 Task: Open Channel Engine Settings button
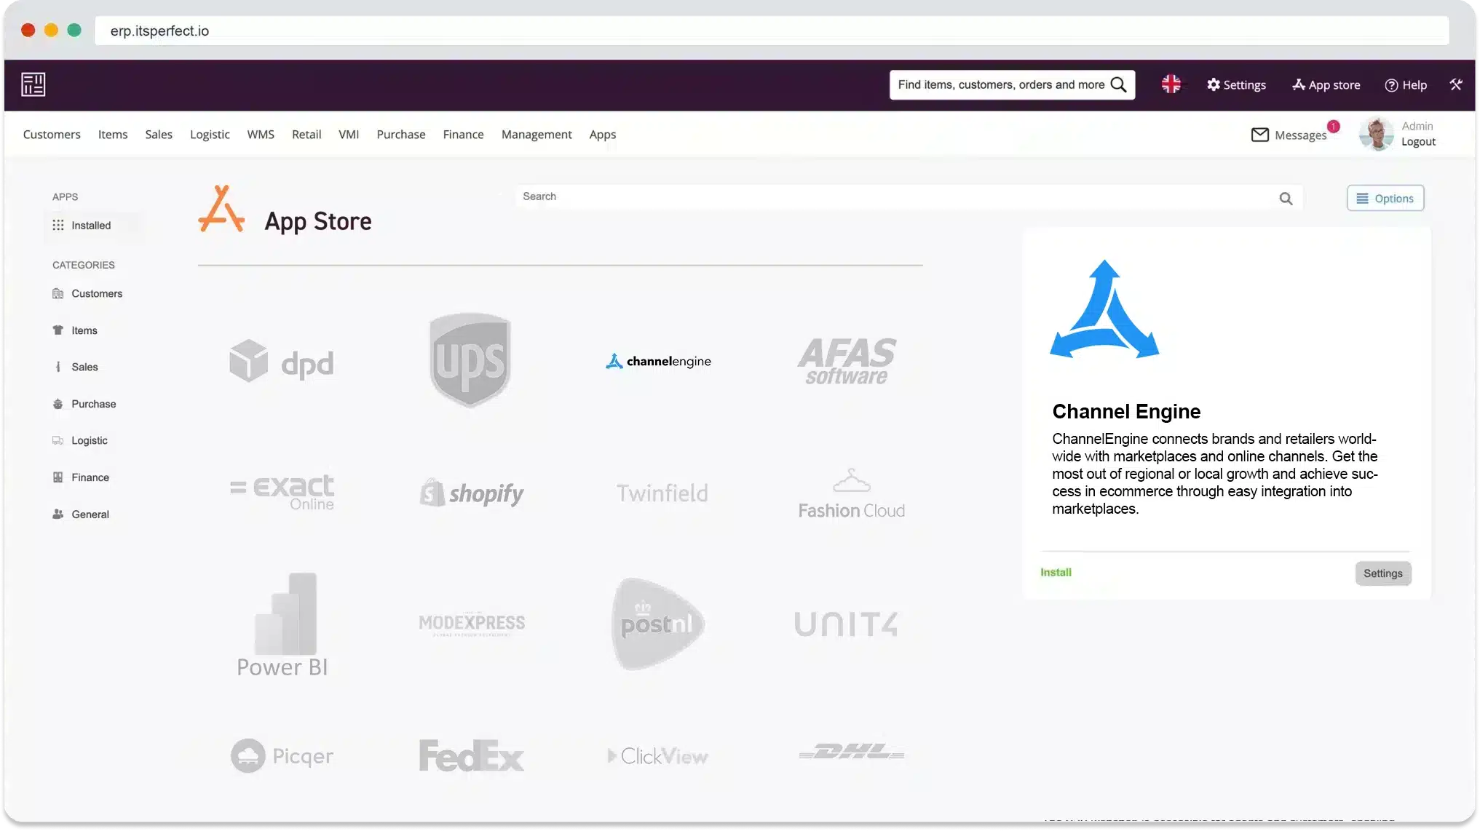(1382, 573)
